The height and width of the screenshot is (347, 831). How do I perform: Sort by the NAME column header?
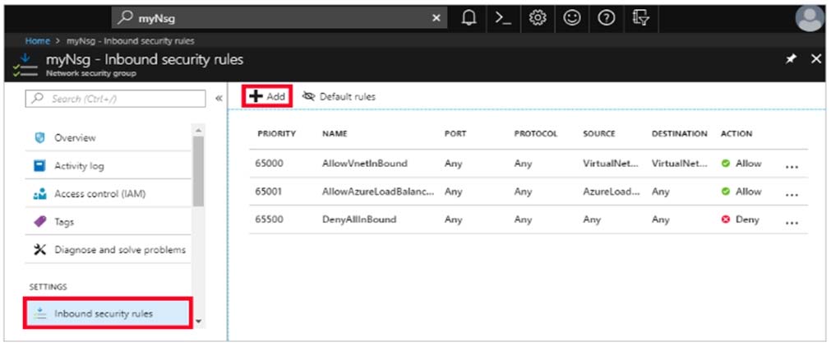[x=335, y=134]
